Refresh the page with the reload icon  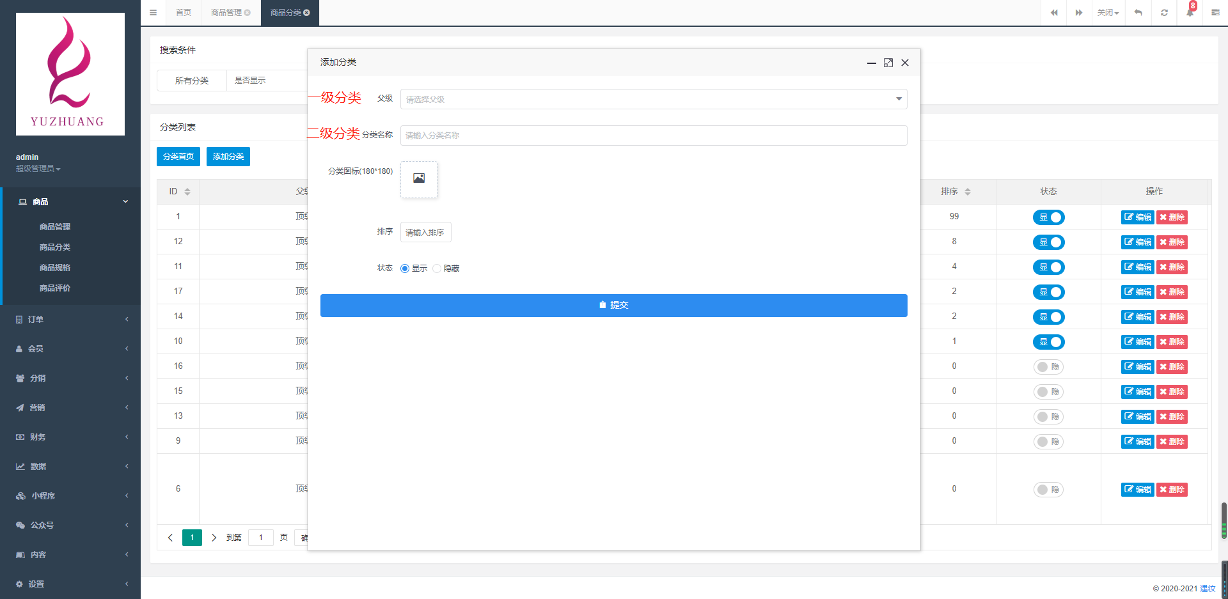pyautogui.click(x=1164, y=13)
